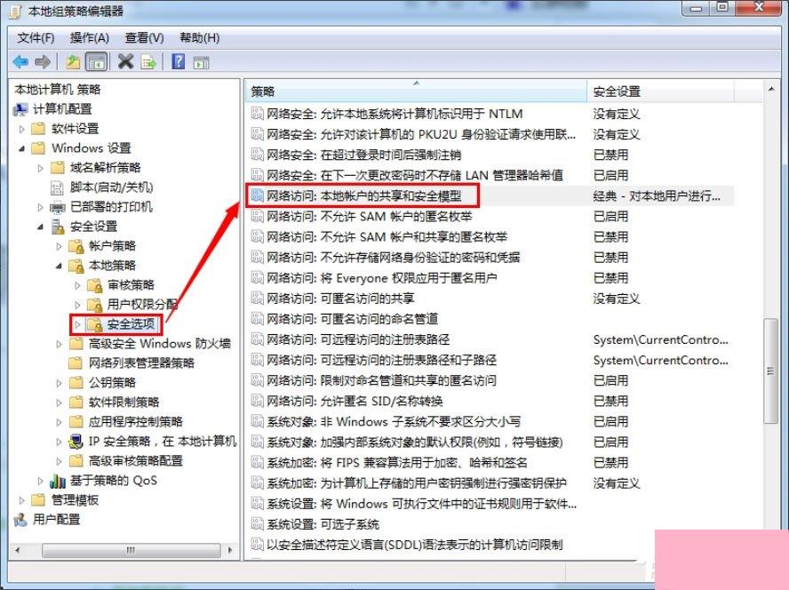The height and width of the screenshot is (590, 789).
Task: Expand the 域名解析策略 tree node
Action: [40, 168]
